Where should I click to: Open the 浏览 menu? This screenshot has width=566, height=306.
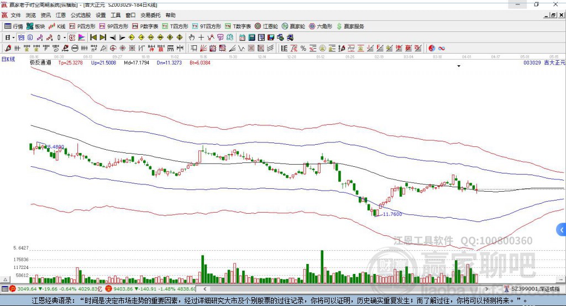pyautogui.click(x=31, y=15)
